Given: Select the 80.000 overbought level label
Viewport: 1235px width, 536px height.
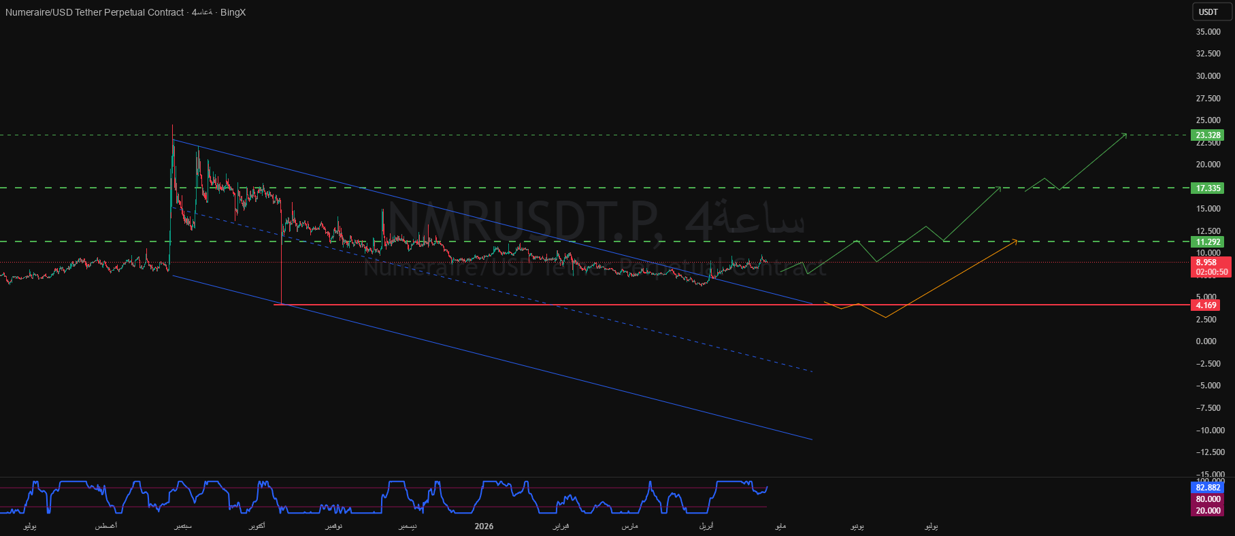Looking at the screenshot, I should pos(1208,499).
